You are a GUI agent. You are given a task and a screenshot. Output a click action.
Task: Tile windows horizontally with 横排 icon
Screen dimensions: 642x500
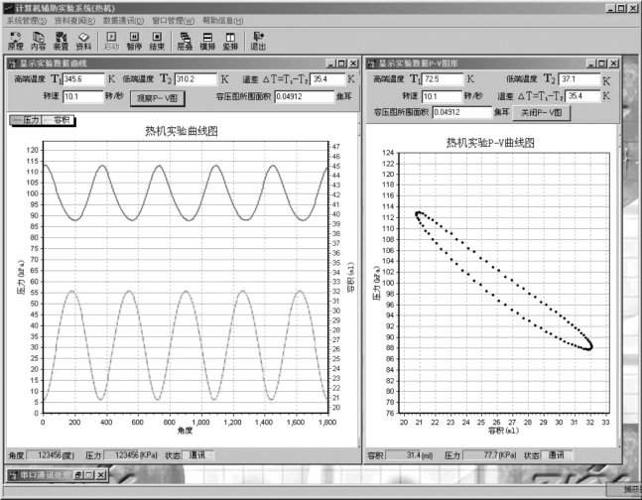click(x=207, y=40)
